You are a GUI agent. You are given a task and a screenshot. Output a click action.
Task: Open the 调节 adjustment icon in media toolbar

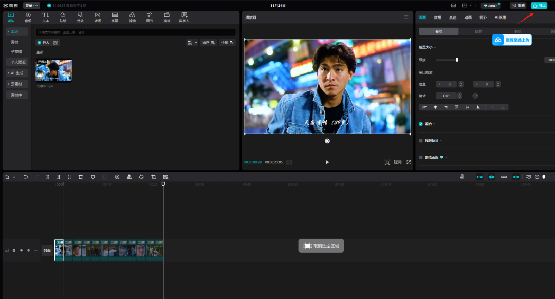[x=150, y=17]
